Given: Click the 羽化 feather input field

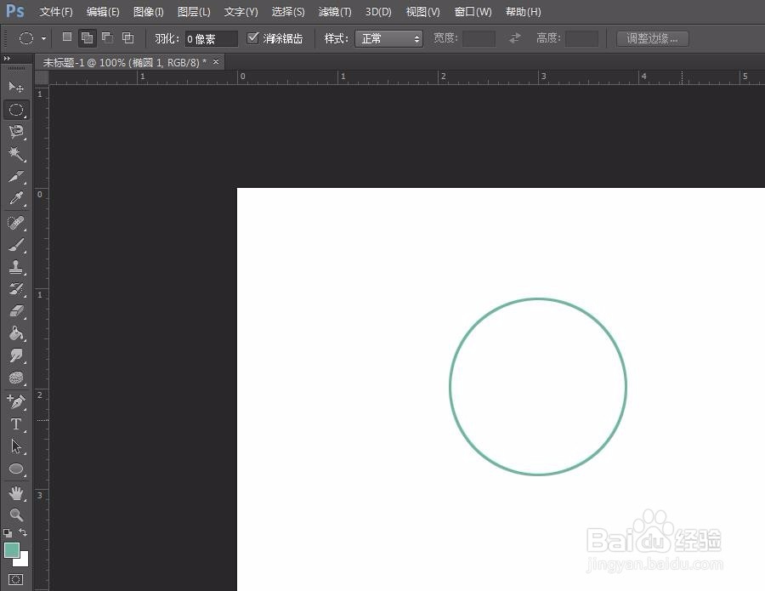Looking at the screenshot, I should pos(211,39).
